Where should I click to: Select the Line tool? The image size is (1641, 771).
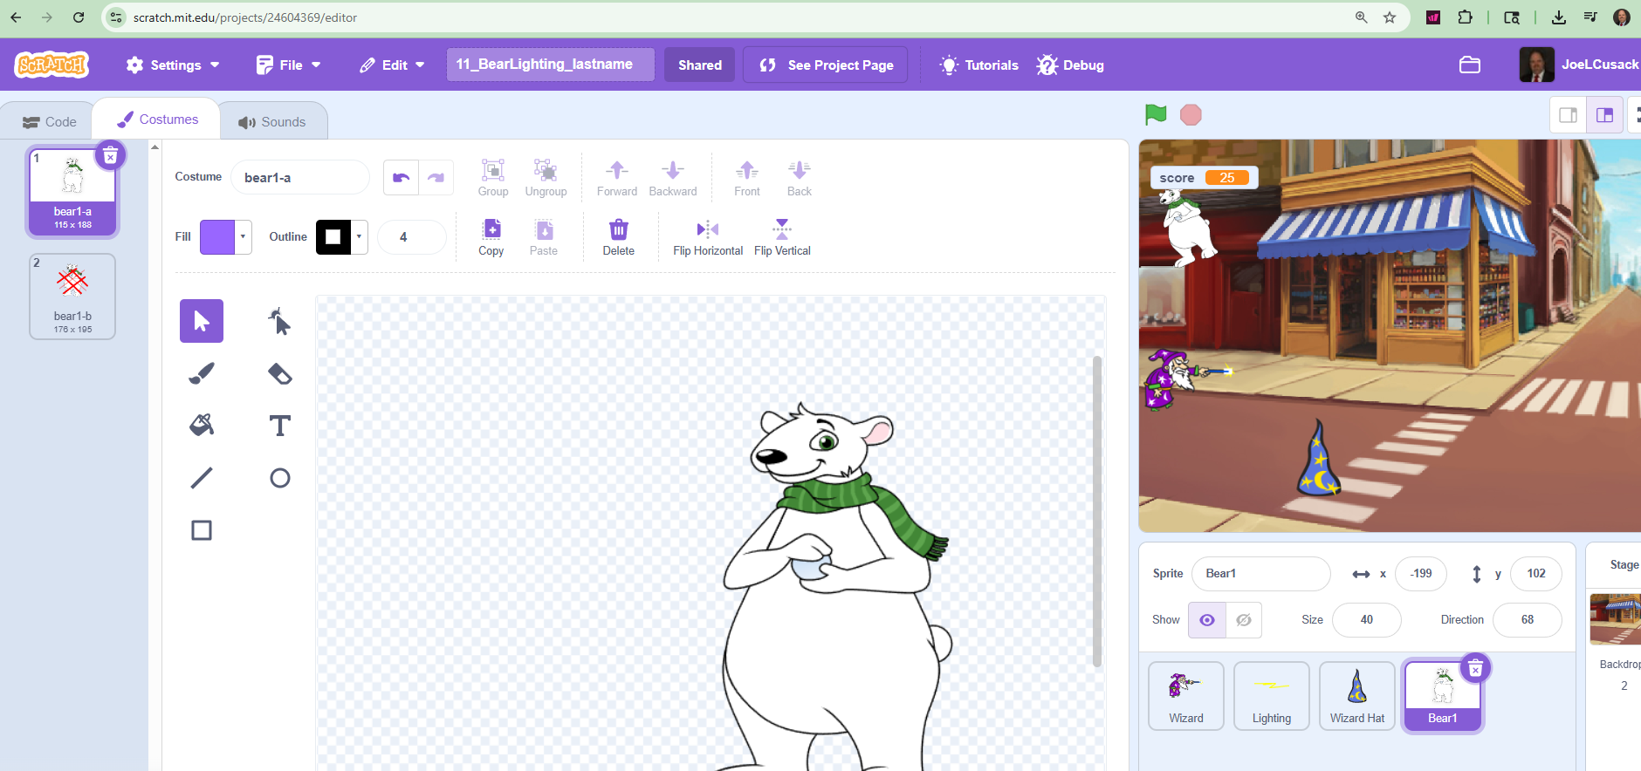202,478
